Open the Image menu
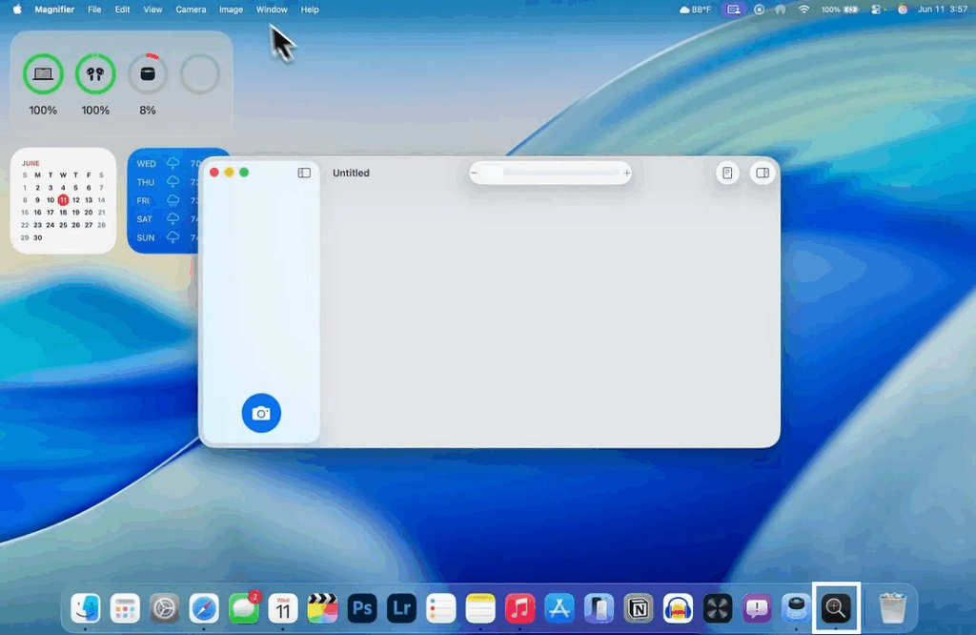This screenshot has height=635, width=976. [x=231, y=10]
